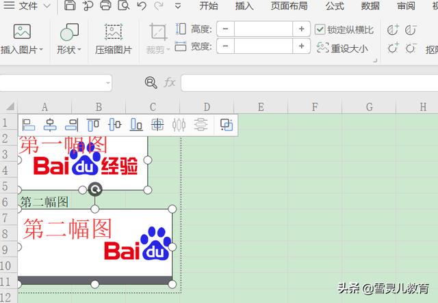Click the upper-right picture adjust icon with minus

point(411,30)
